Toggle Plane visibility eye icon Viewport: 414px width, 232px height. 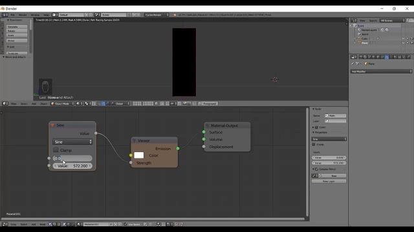tap(404, 43)
